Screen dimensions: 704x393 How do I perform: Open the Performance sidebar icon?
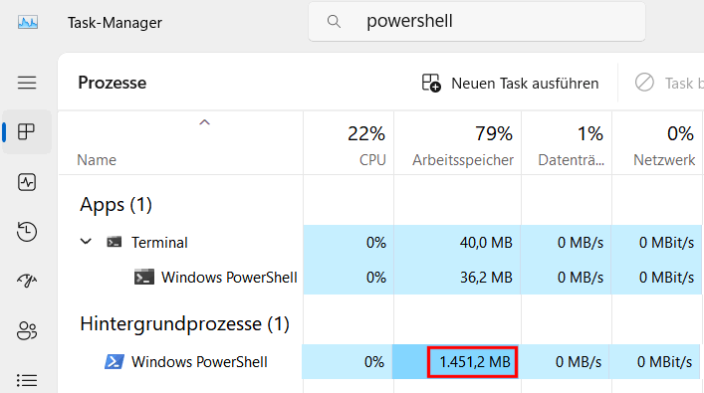click(27, 182)
